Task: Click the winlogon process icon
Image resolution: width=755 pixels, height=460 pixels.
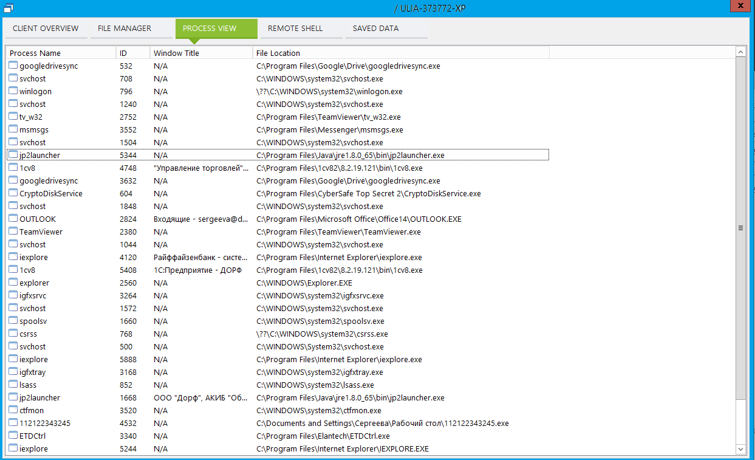Action: [13, 91]
